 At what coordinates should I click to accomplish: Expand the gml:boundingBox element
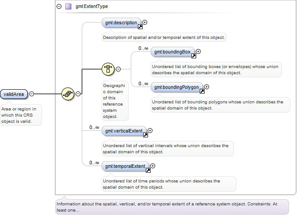(198, 52)
